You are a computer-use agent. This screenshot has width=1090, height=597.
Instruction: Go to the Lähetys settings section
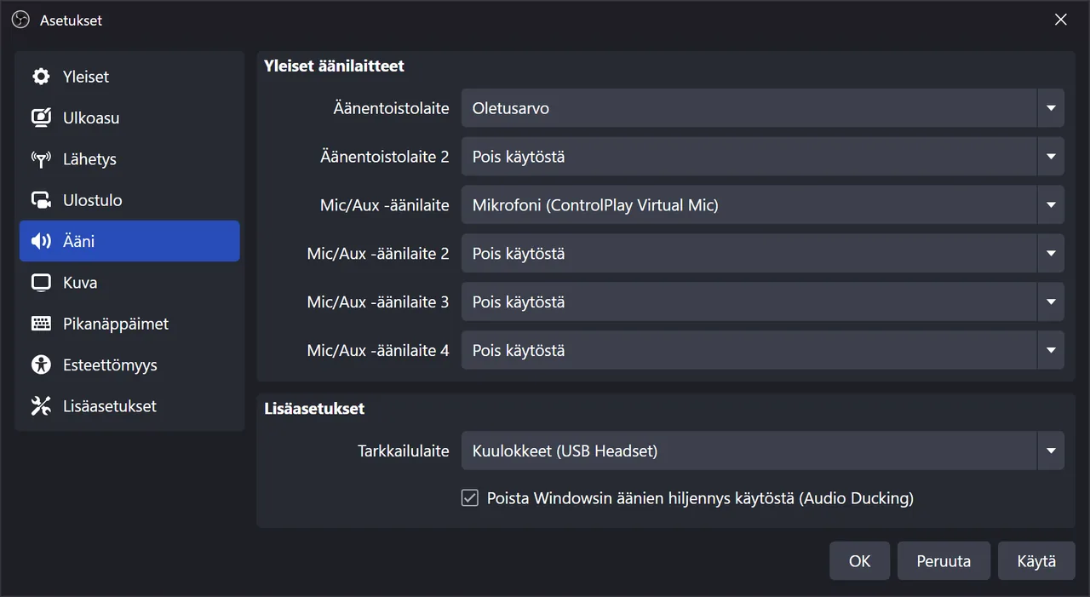pyautogui.click(x=129, y=159)
